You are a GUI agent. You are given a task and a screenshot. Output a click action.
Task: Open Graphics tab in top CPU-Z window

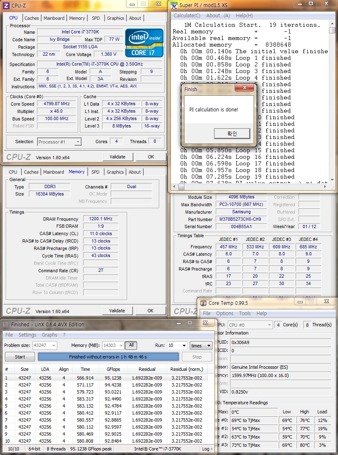click(116, 18)
